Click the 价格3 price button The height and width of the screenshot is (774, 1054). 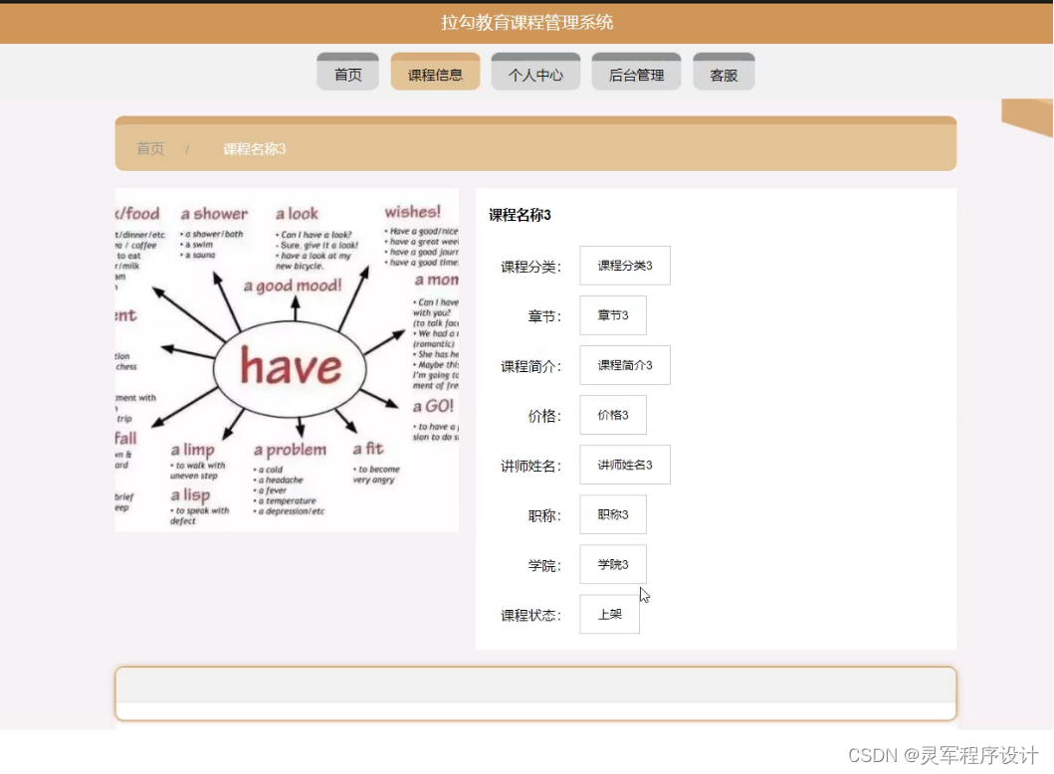click(612, 414)
